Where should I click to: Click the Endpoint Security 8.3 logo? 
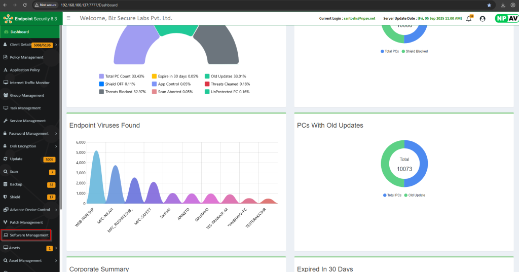click(30, 19)
